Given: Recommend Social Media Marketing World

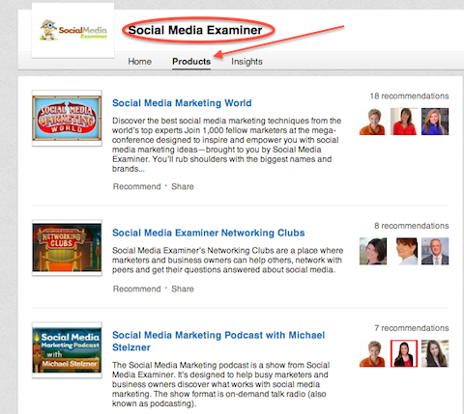Looking at the screenshot, I should 136,186.
